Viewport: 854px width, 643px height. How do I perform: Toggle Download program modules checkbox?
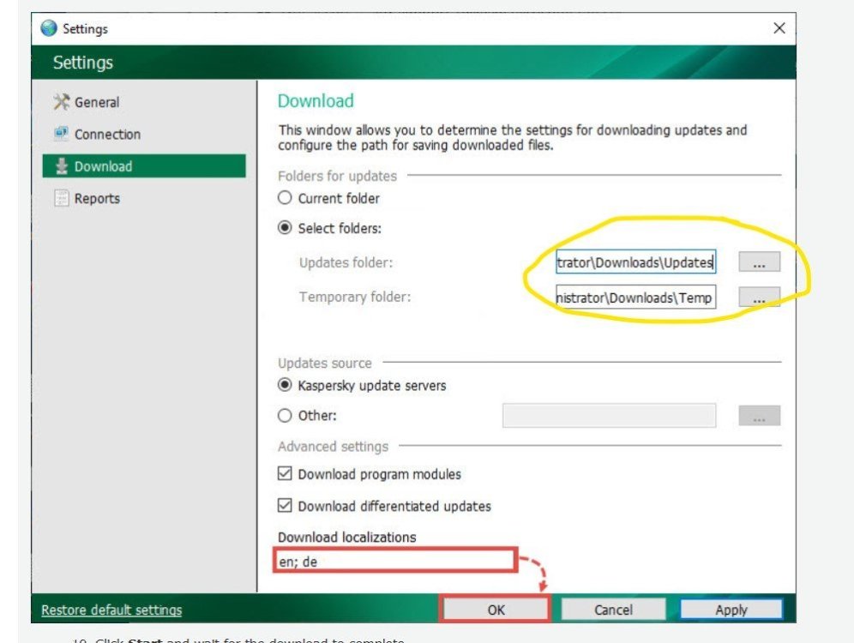click(285, 473)
